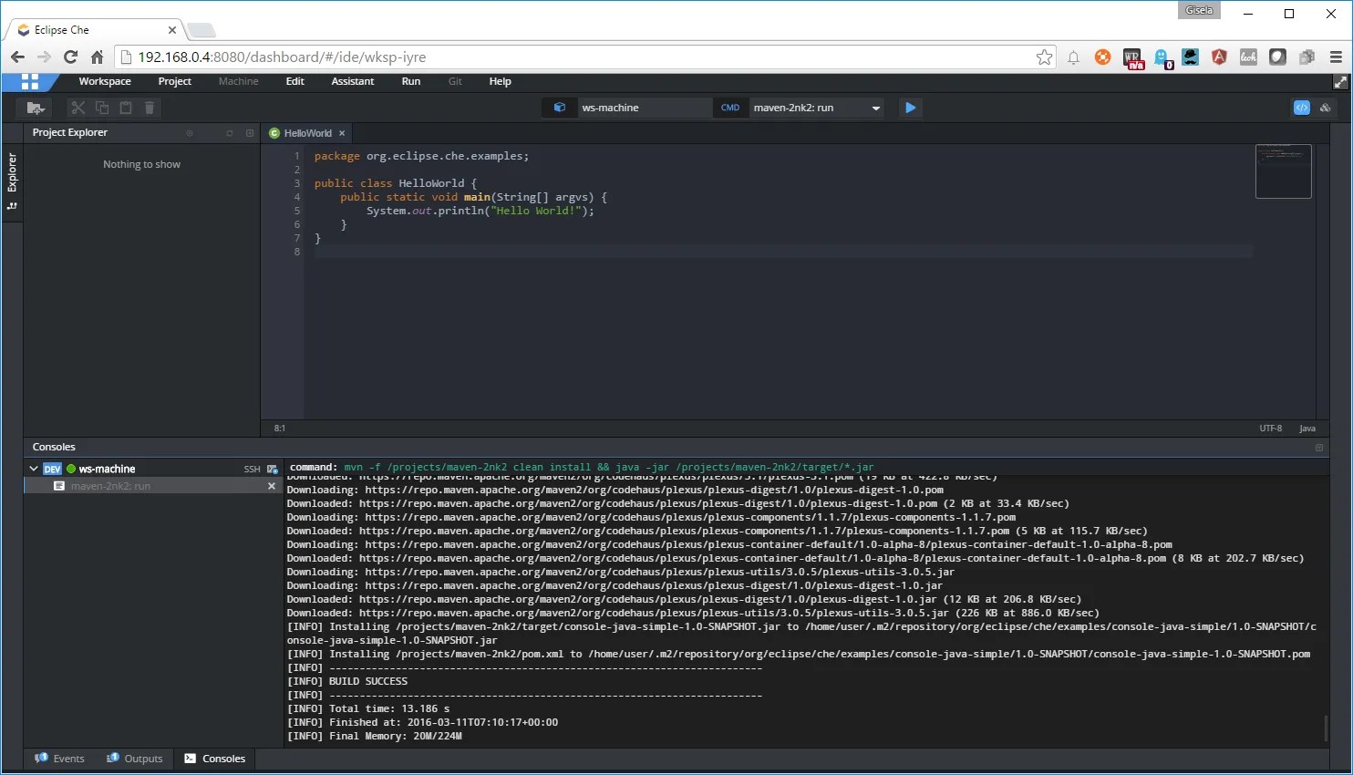Click the console command line text
Image resolution: width=1353 pixels, height=775 pixels.
click(582, 467)
